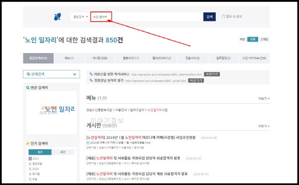Click the site logo icon
The height and width of the screenshot is (185, 299).
point(57,17)
